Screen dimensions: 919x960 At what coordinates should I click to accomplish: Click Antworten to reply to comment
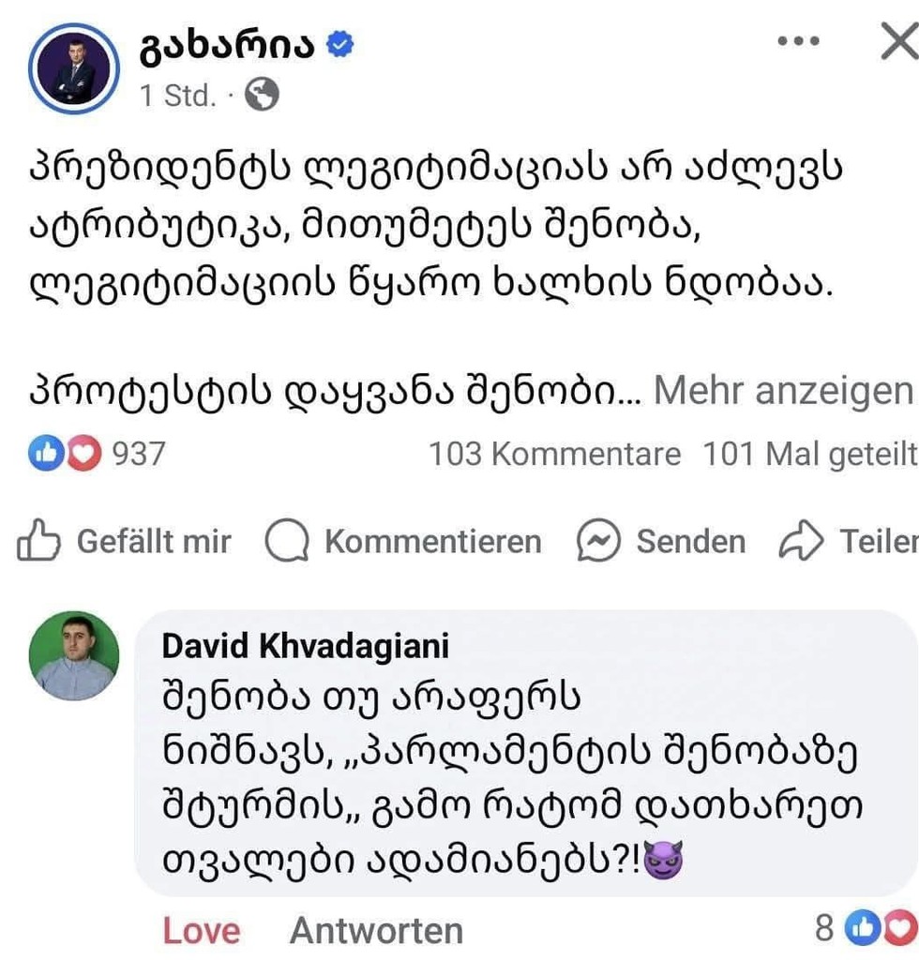pos(376,931)
